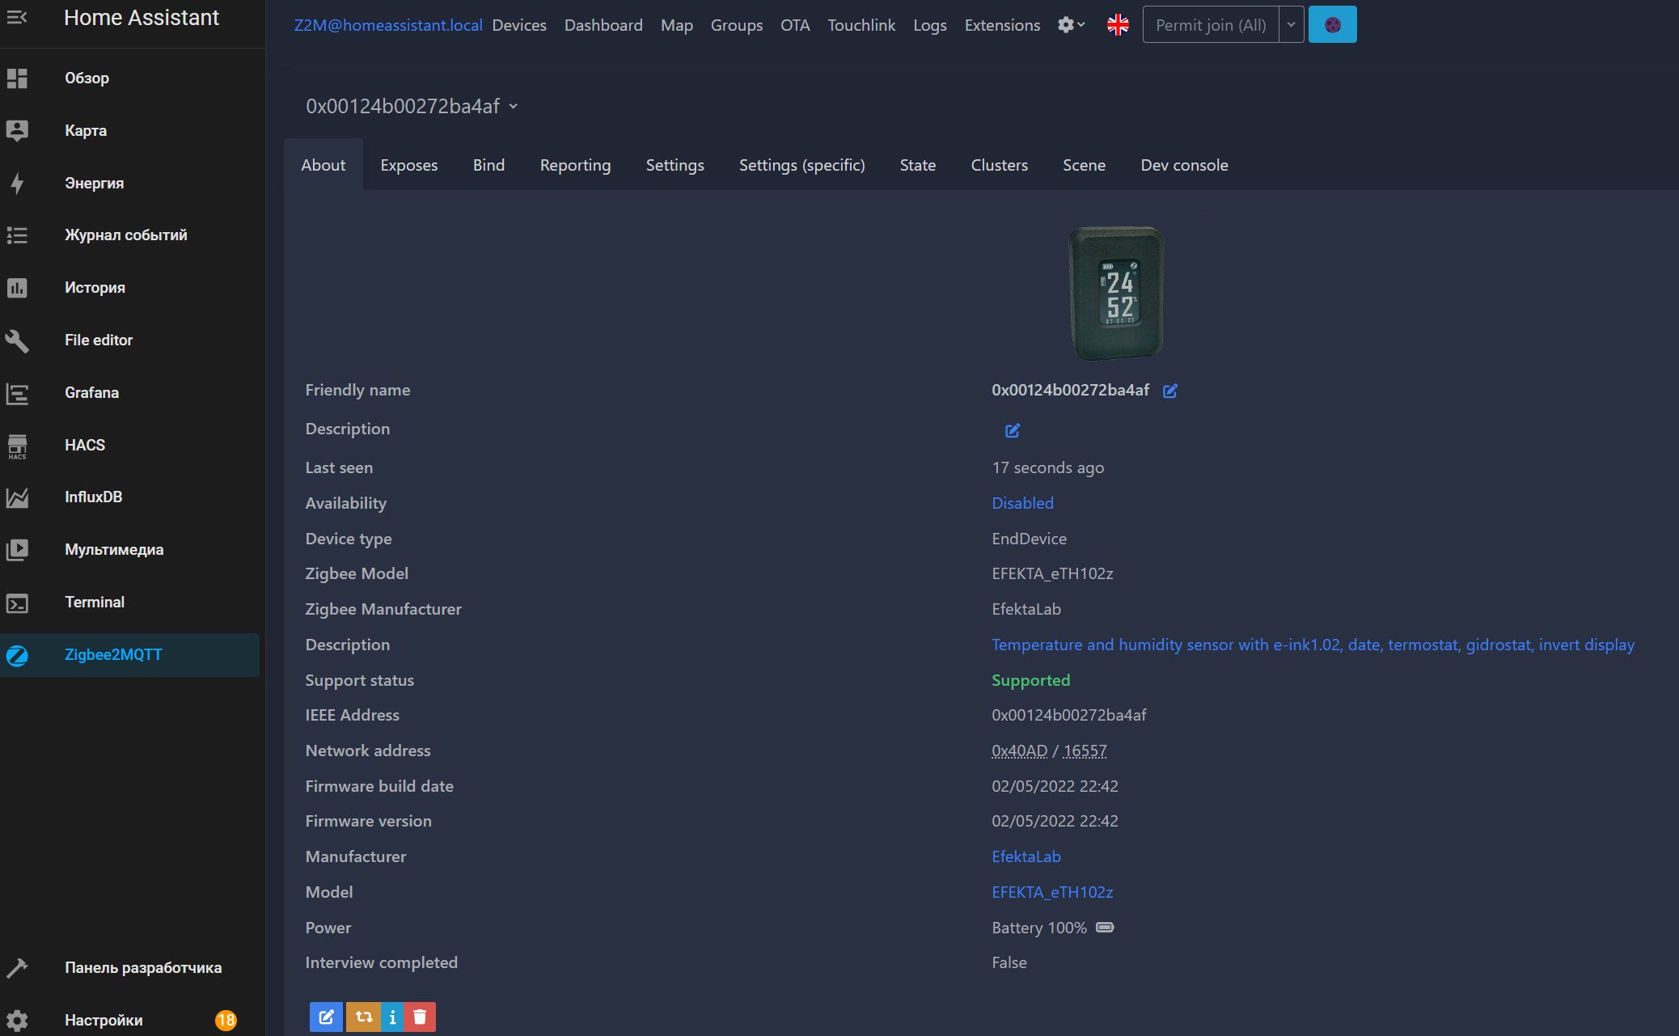Screen dimensions: 1679x1036
Task: Open the Dev console tab
Action: (x=1184, y=165)
